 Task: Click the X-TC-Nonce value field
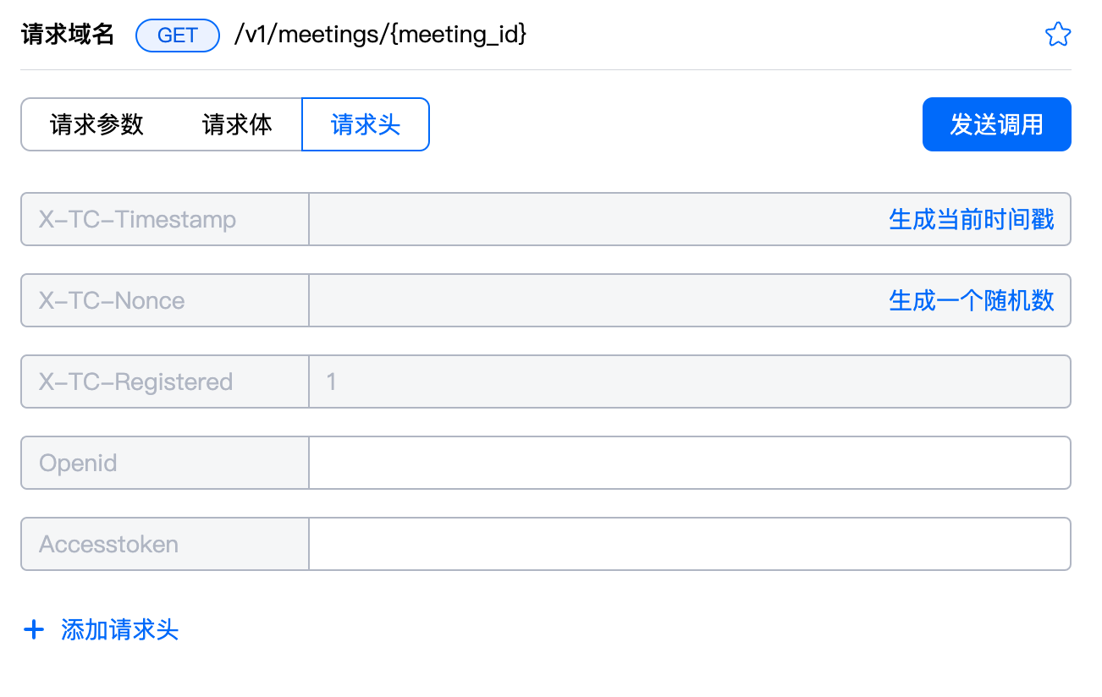coord(690,300)
